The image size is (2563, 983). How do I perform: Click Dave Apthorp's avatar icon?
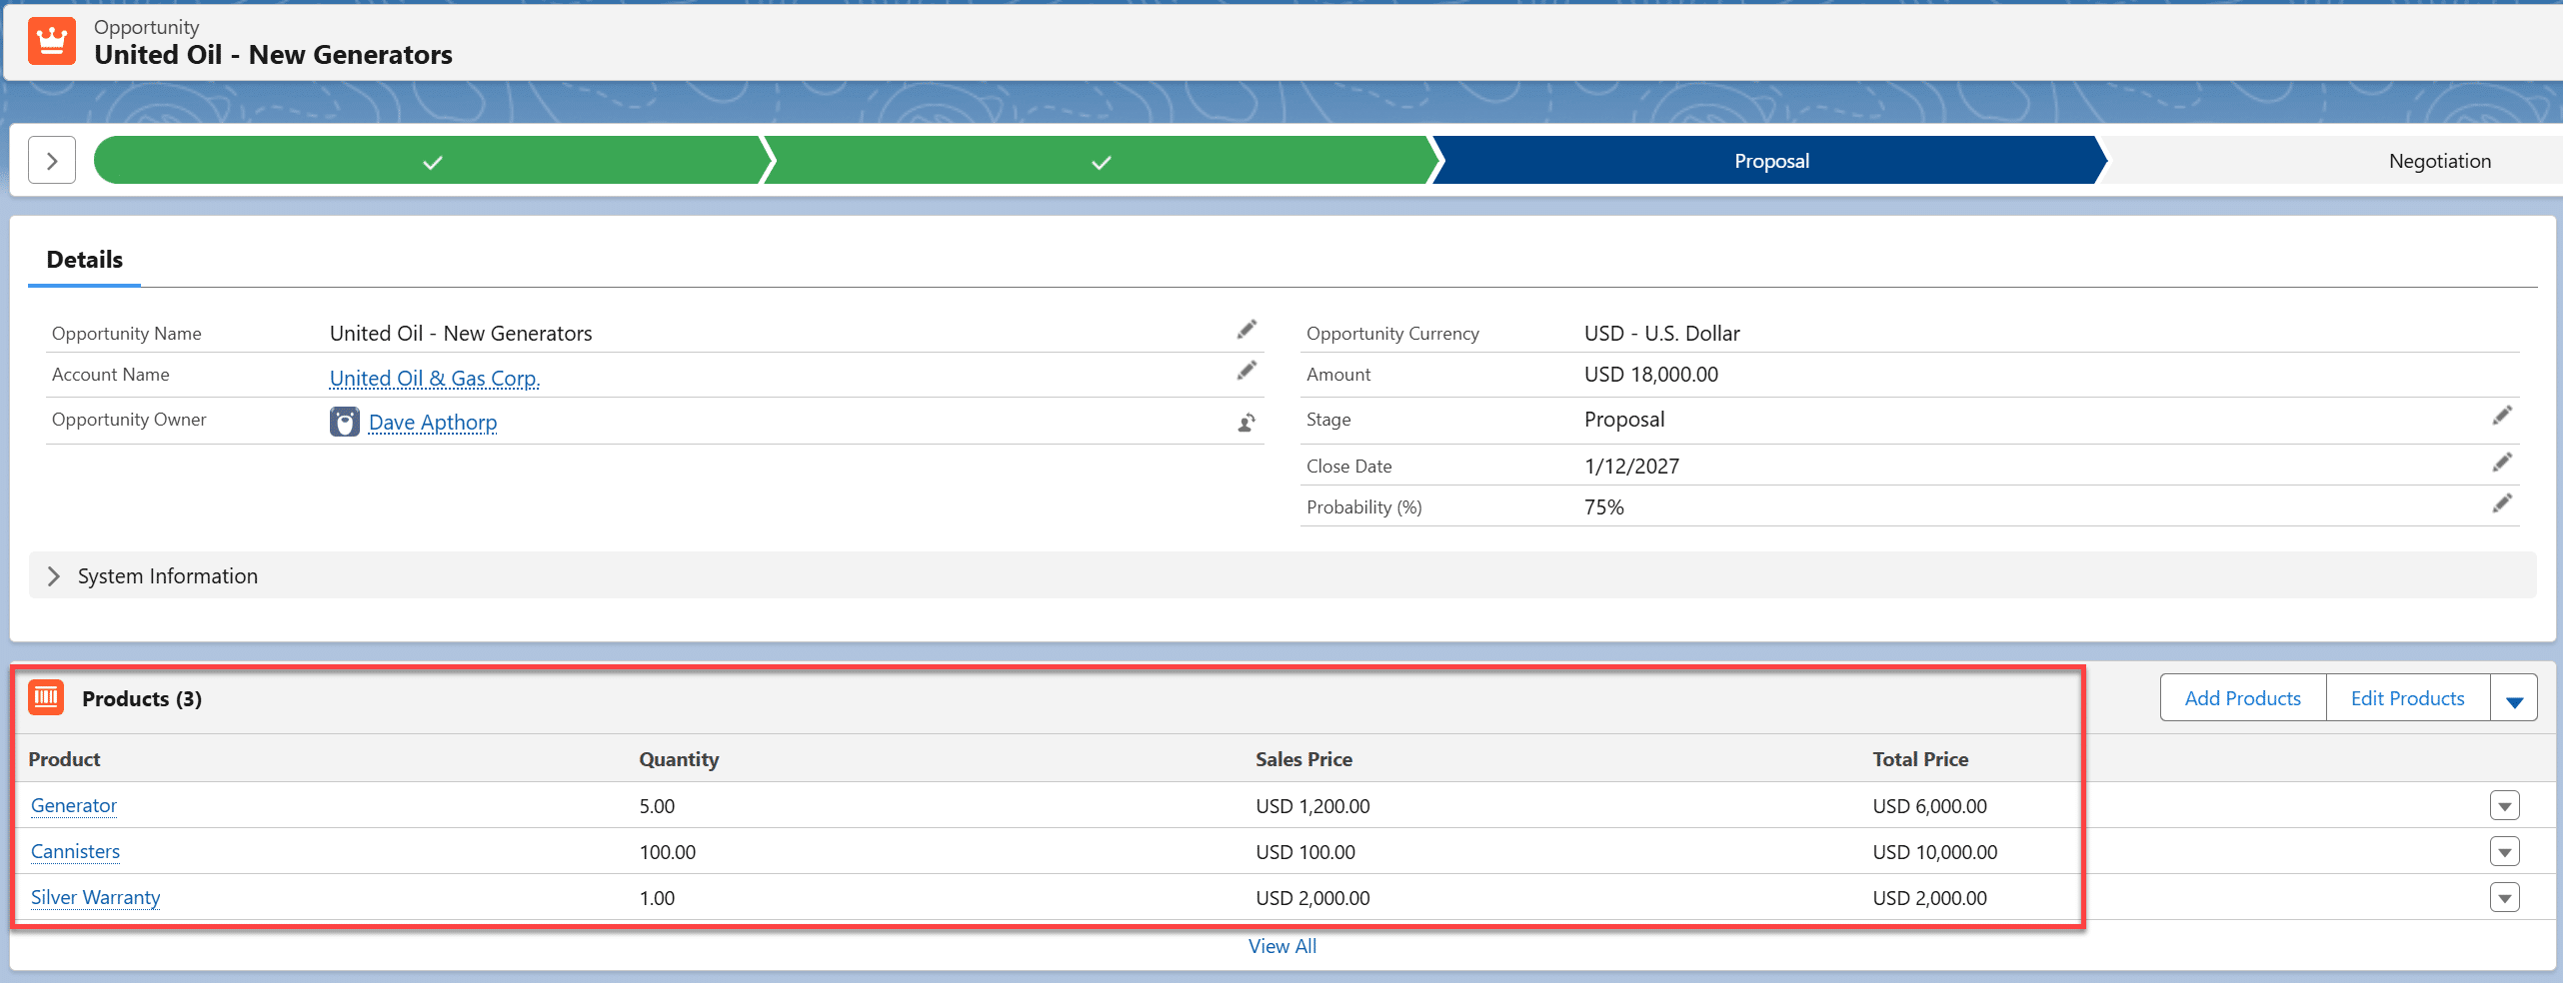pos(345,422)
